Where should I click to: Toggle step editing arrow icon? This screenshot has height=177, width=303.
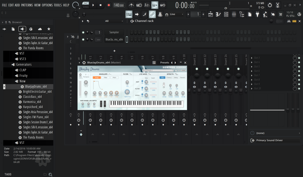(137, 14)
